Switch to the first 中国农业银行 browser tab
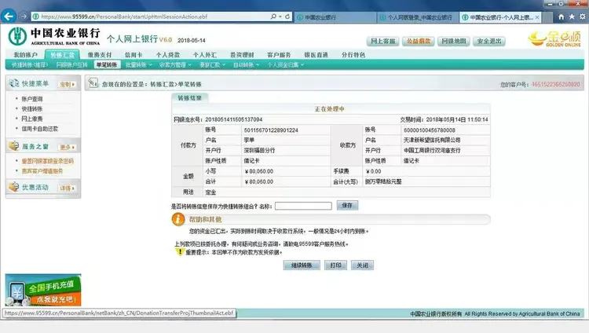 tap(335, 17)
